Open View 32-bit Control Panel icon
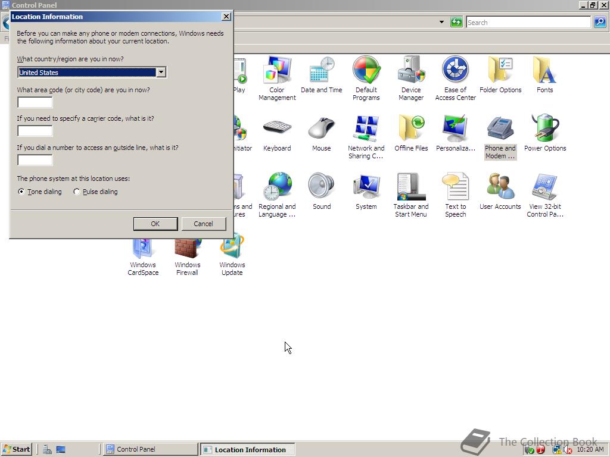Screen dimensions: 610x457 coord(544,195)
